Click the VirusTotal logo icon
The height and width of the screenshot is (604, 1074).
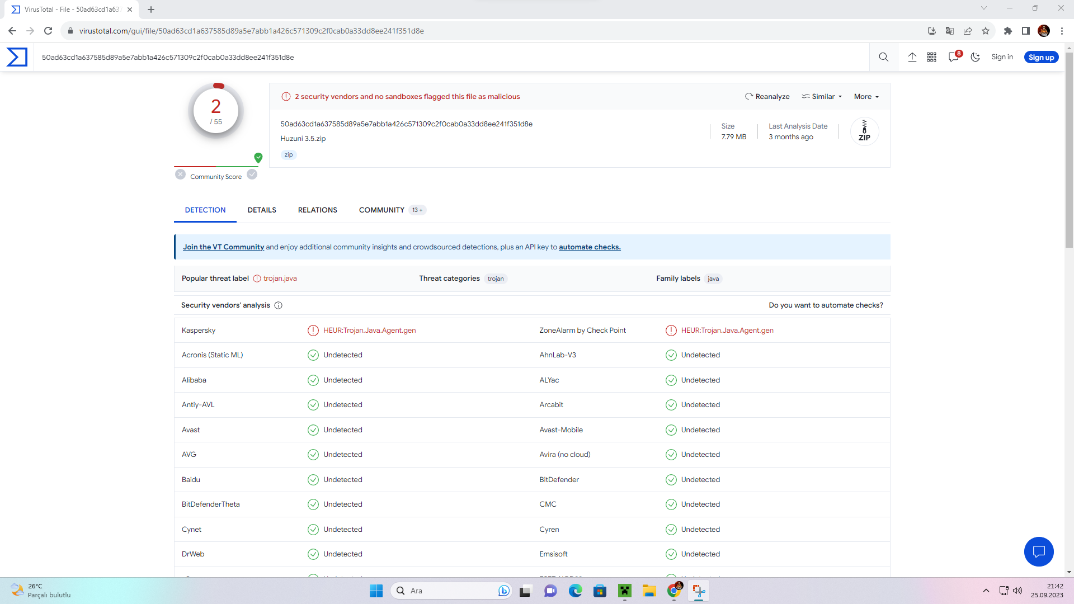coord(17,57)
